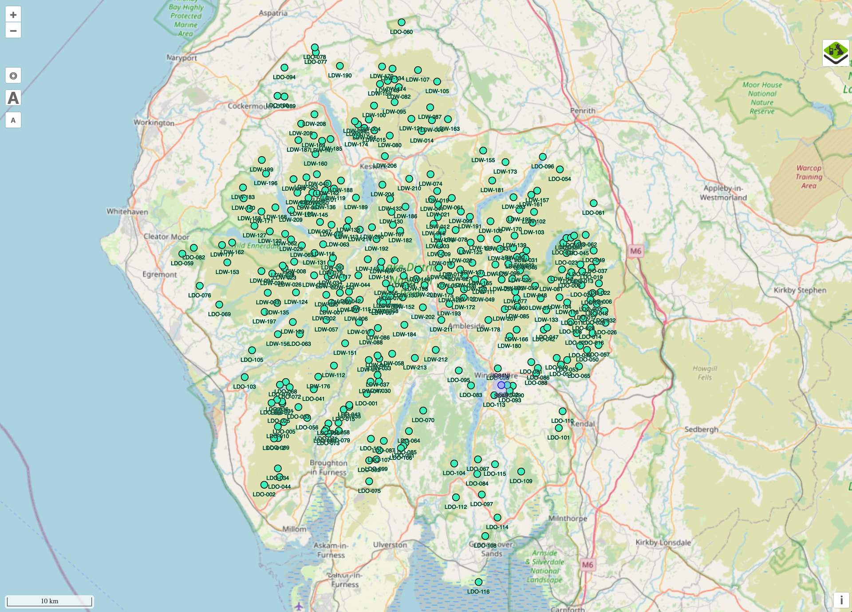Screen dimensions: 852x612
Task: Click the LDO-070 marker dot
Action: [x=423, y=411]
